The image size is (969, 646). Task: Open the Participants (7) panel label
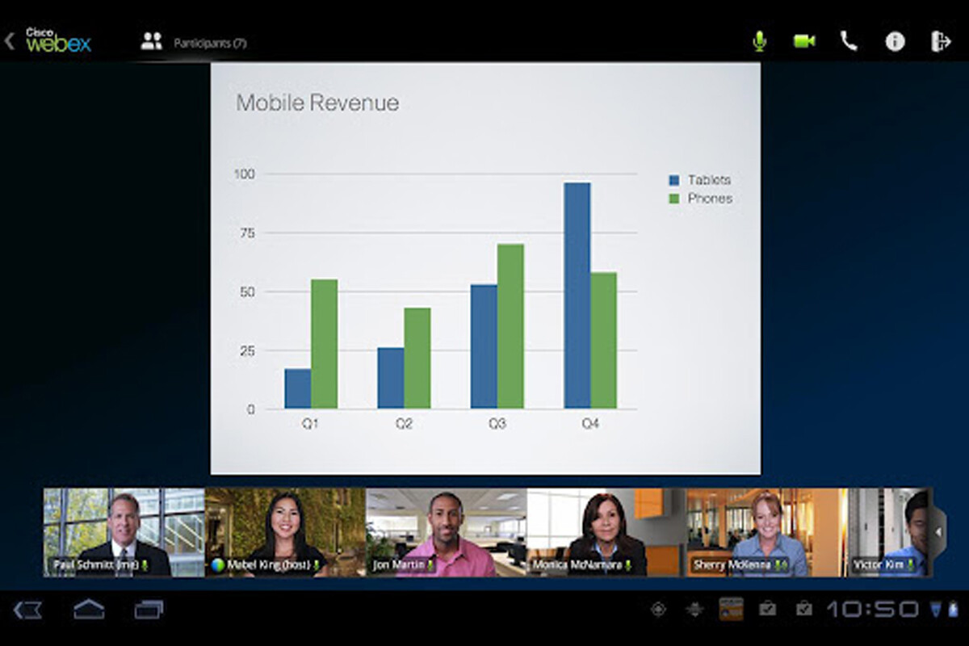pos(210,43)
